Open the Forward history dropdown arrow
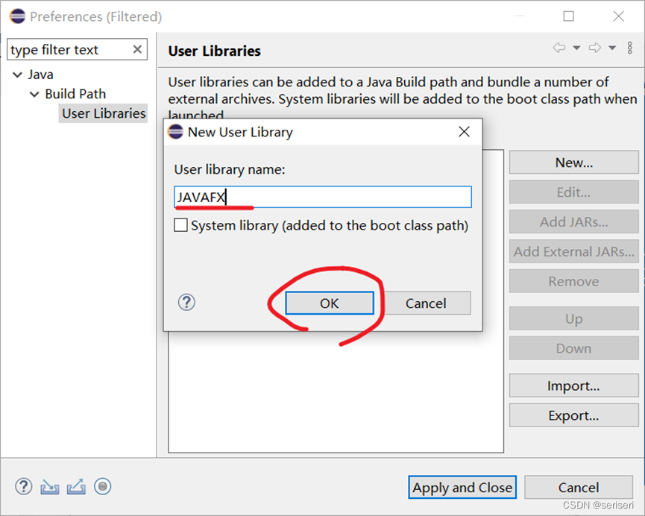 [612, 48]
